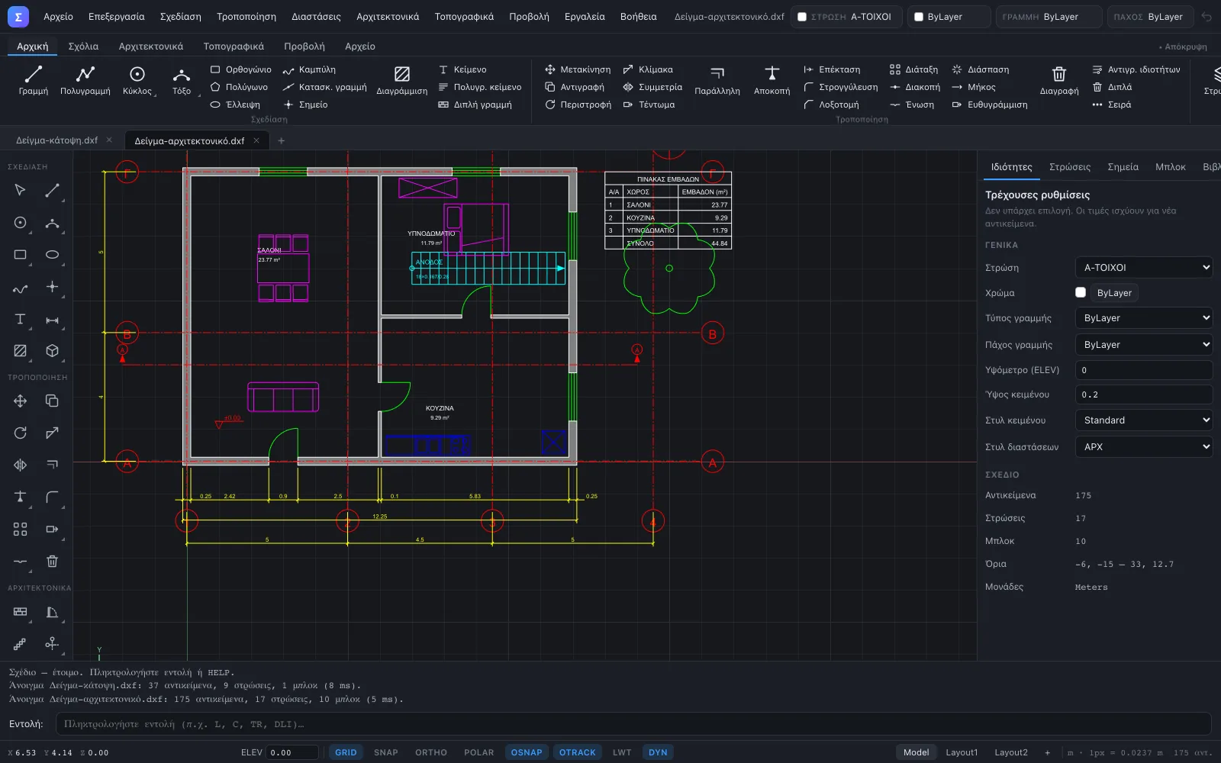Open the Στρώση A-TOIXOI dropdown in properties
The height and width of the screenshot is (763, 1221).
(x=1144, y=268)
